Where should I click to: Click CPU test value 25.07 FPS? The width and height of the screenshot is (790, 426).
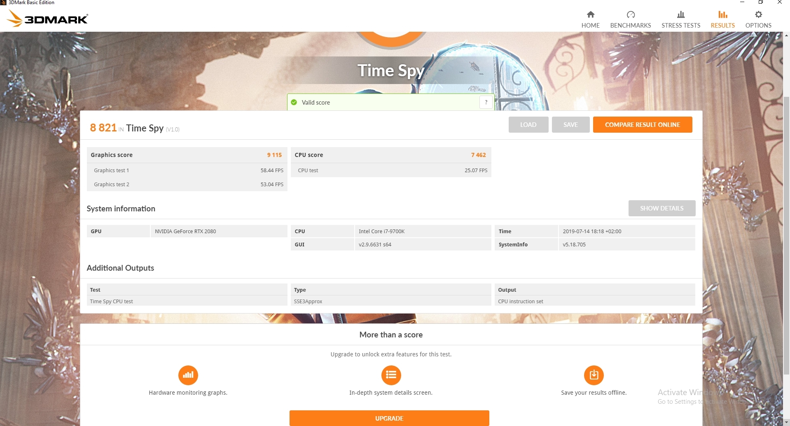[476, 170]
